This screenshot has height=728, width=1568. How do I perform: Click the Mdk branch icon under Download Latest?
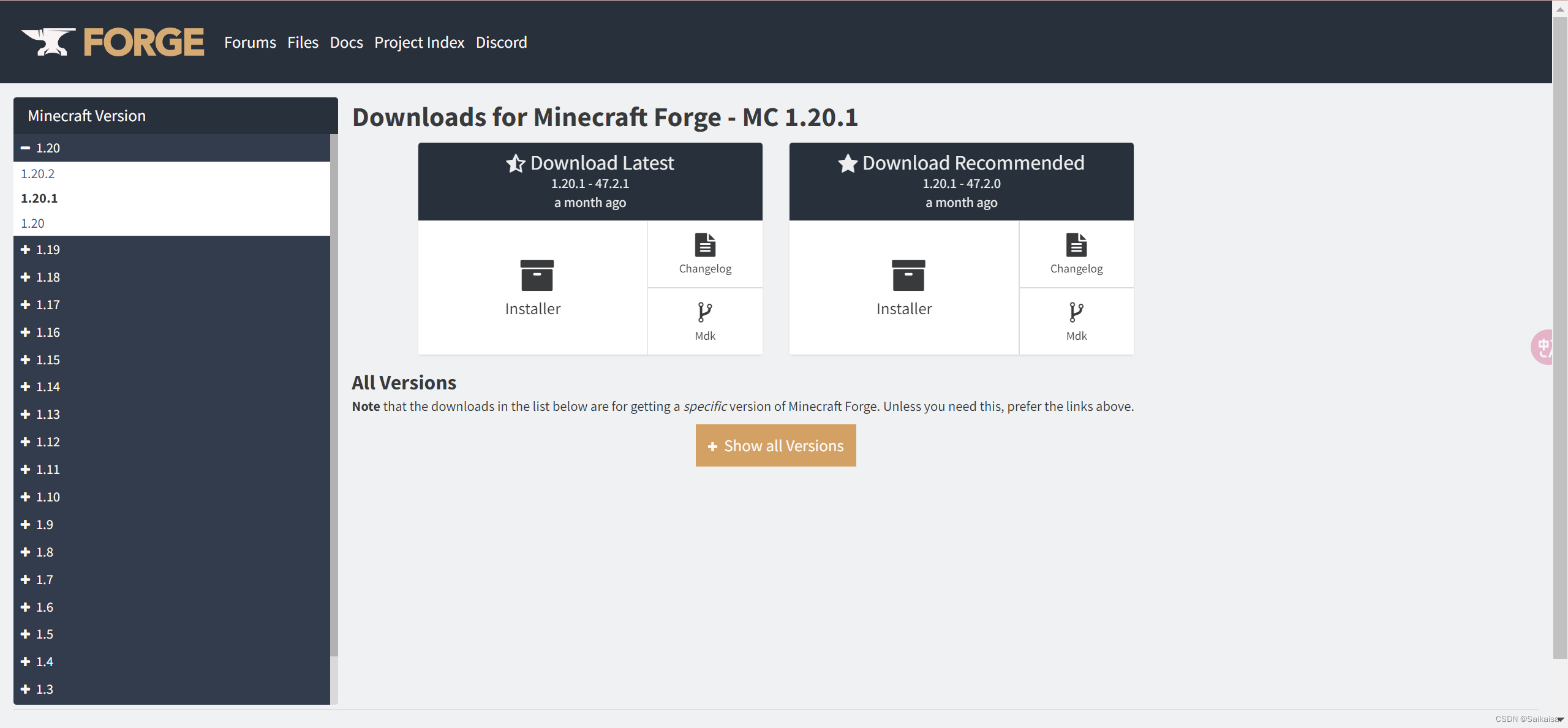pyautogui.click(x=705, y=312)
